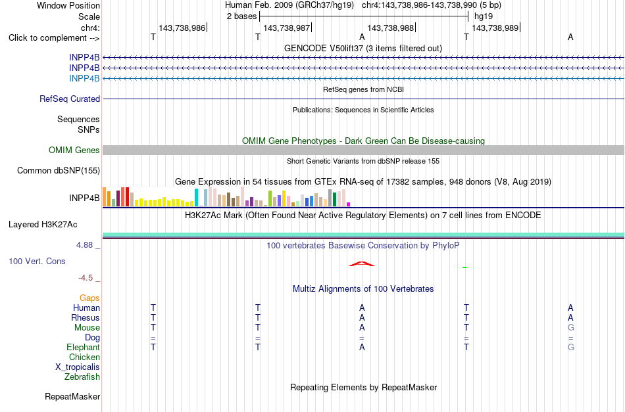This screenshot has height=412, width=625.
Task: Click the 'Human' species row label
Action: coord(86,308)
